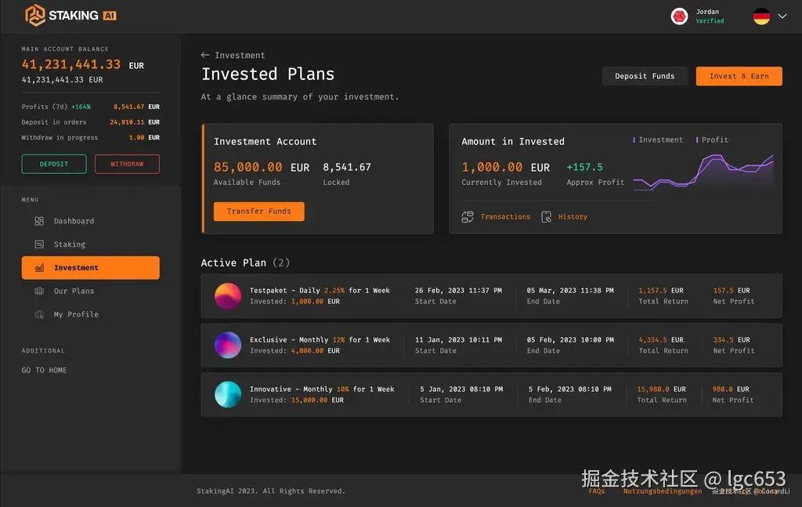The width and height of the screenshot is (802, 507).
Task: Click the 24,810.11 EUR deposit amount
Action: click(x=135, y=121)
